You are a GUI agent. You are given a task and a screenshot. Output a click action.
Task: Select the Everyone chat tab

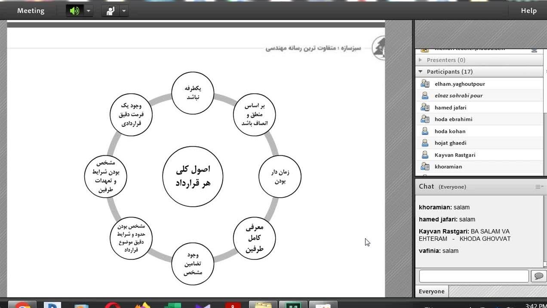coord(432,291)
